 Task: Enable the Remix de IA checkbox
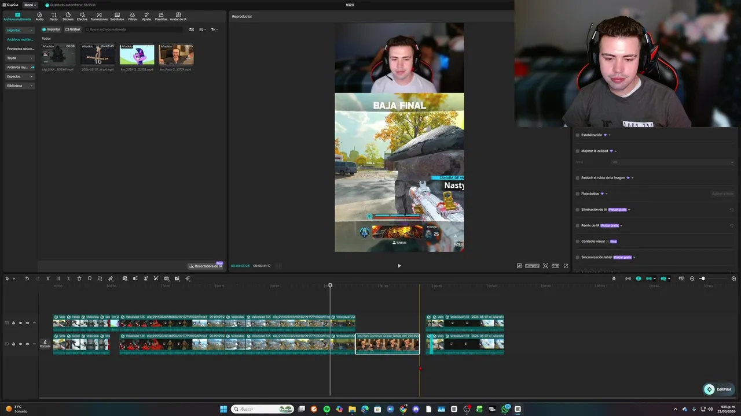pos(577,225)
